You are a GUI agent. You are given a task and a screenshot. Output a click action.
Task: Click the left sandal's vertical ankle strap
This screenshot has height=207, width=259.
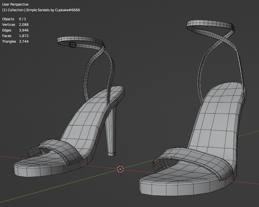click(x=111, y=72)
